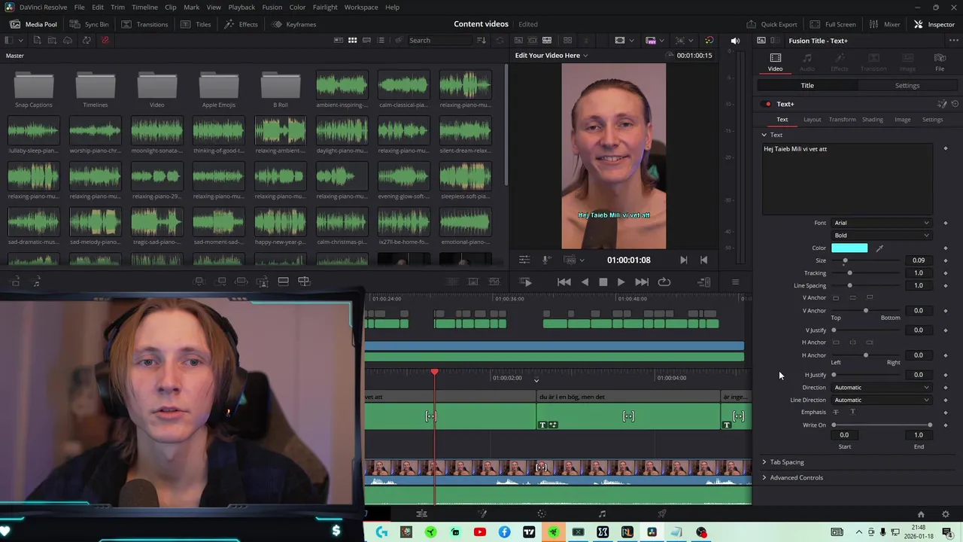Click the red link clips icon

pyautogui.click(x=105, y=40)
